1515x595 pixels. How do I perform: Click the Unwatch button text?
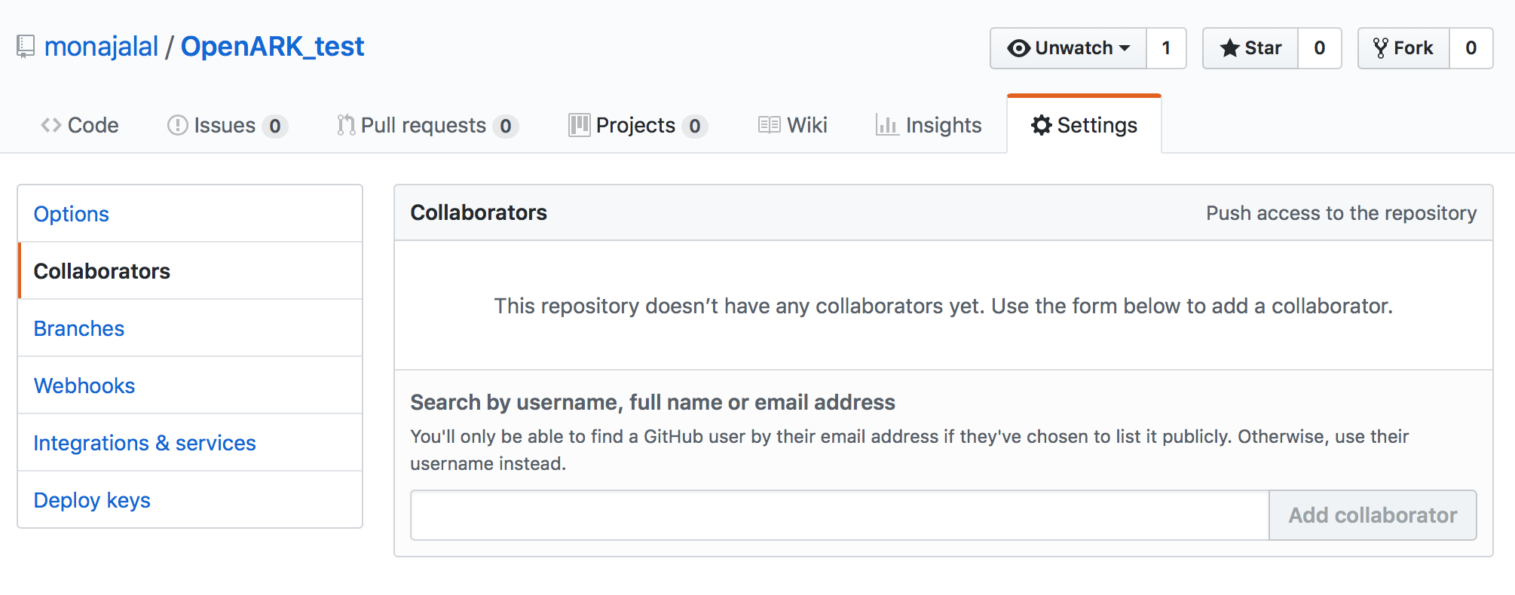click(x=1073, y=48)
